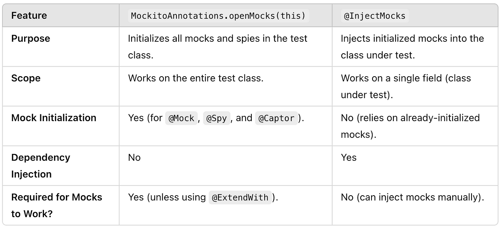This screenshot has height=238, width=504.
Task: Click the Required for Mocks to Work? label
Action: [x=57, y=205]
